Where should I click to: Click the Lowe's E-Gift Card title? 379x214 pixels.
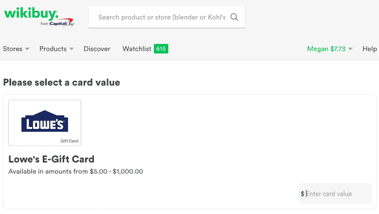pos(51,159)
